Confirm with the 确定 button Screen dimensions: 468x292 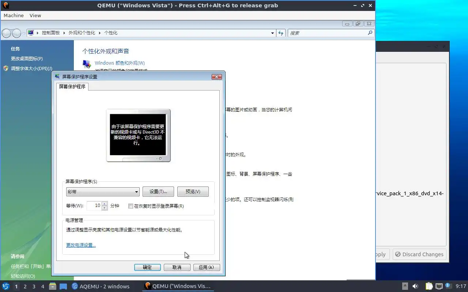point(147,268)
